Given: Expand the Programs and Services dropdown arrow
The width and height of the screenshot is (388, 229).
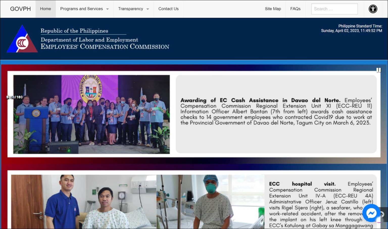Looking at the screenshot, I should coord(108,9).
